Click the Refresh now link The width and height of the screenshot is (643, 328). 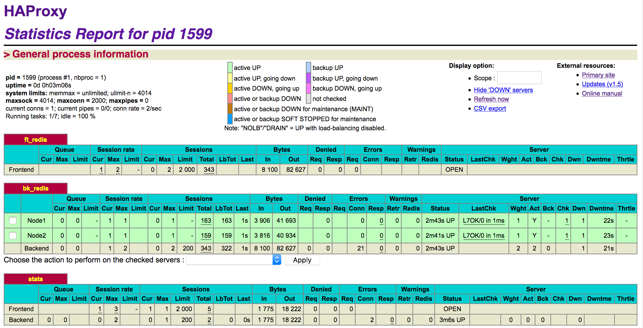point(491,99)
